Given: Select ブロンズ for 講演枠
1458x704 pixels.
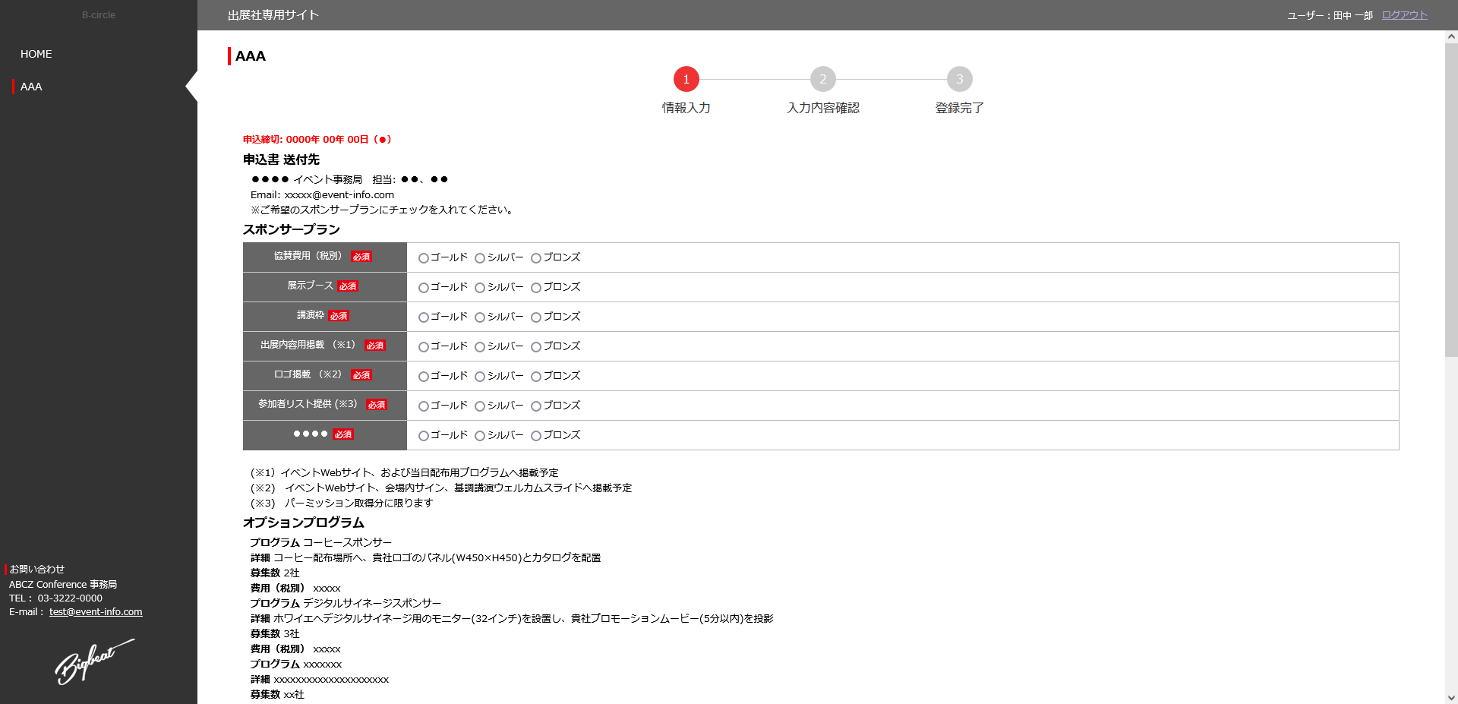Looking at the screenshot, I should click(536, 317).
